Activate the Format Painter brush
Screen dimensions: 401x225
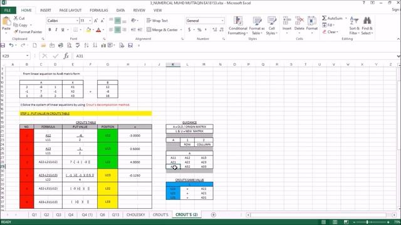(x=28, y=32)
